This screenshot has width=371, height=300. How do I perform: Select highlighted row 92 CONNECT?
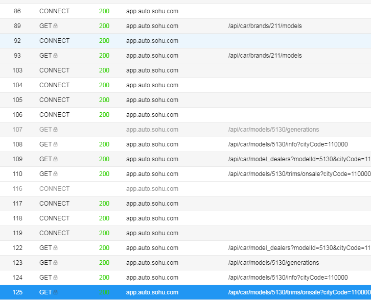[185, 41]
